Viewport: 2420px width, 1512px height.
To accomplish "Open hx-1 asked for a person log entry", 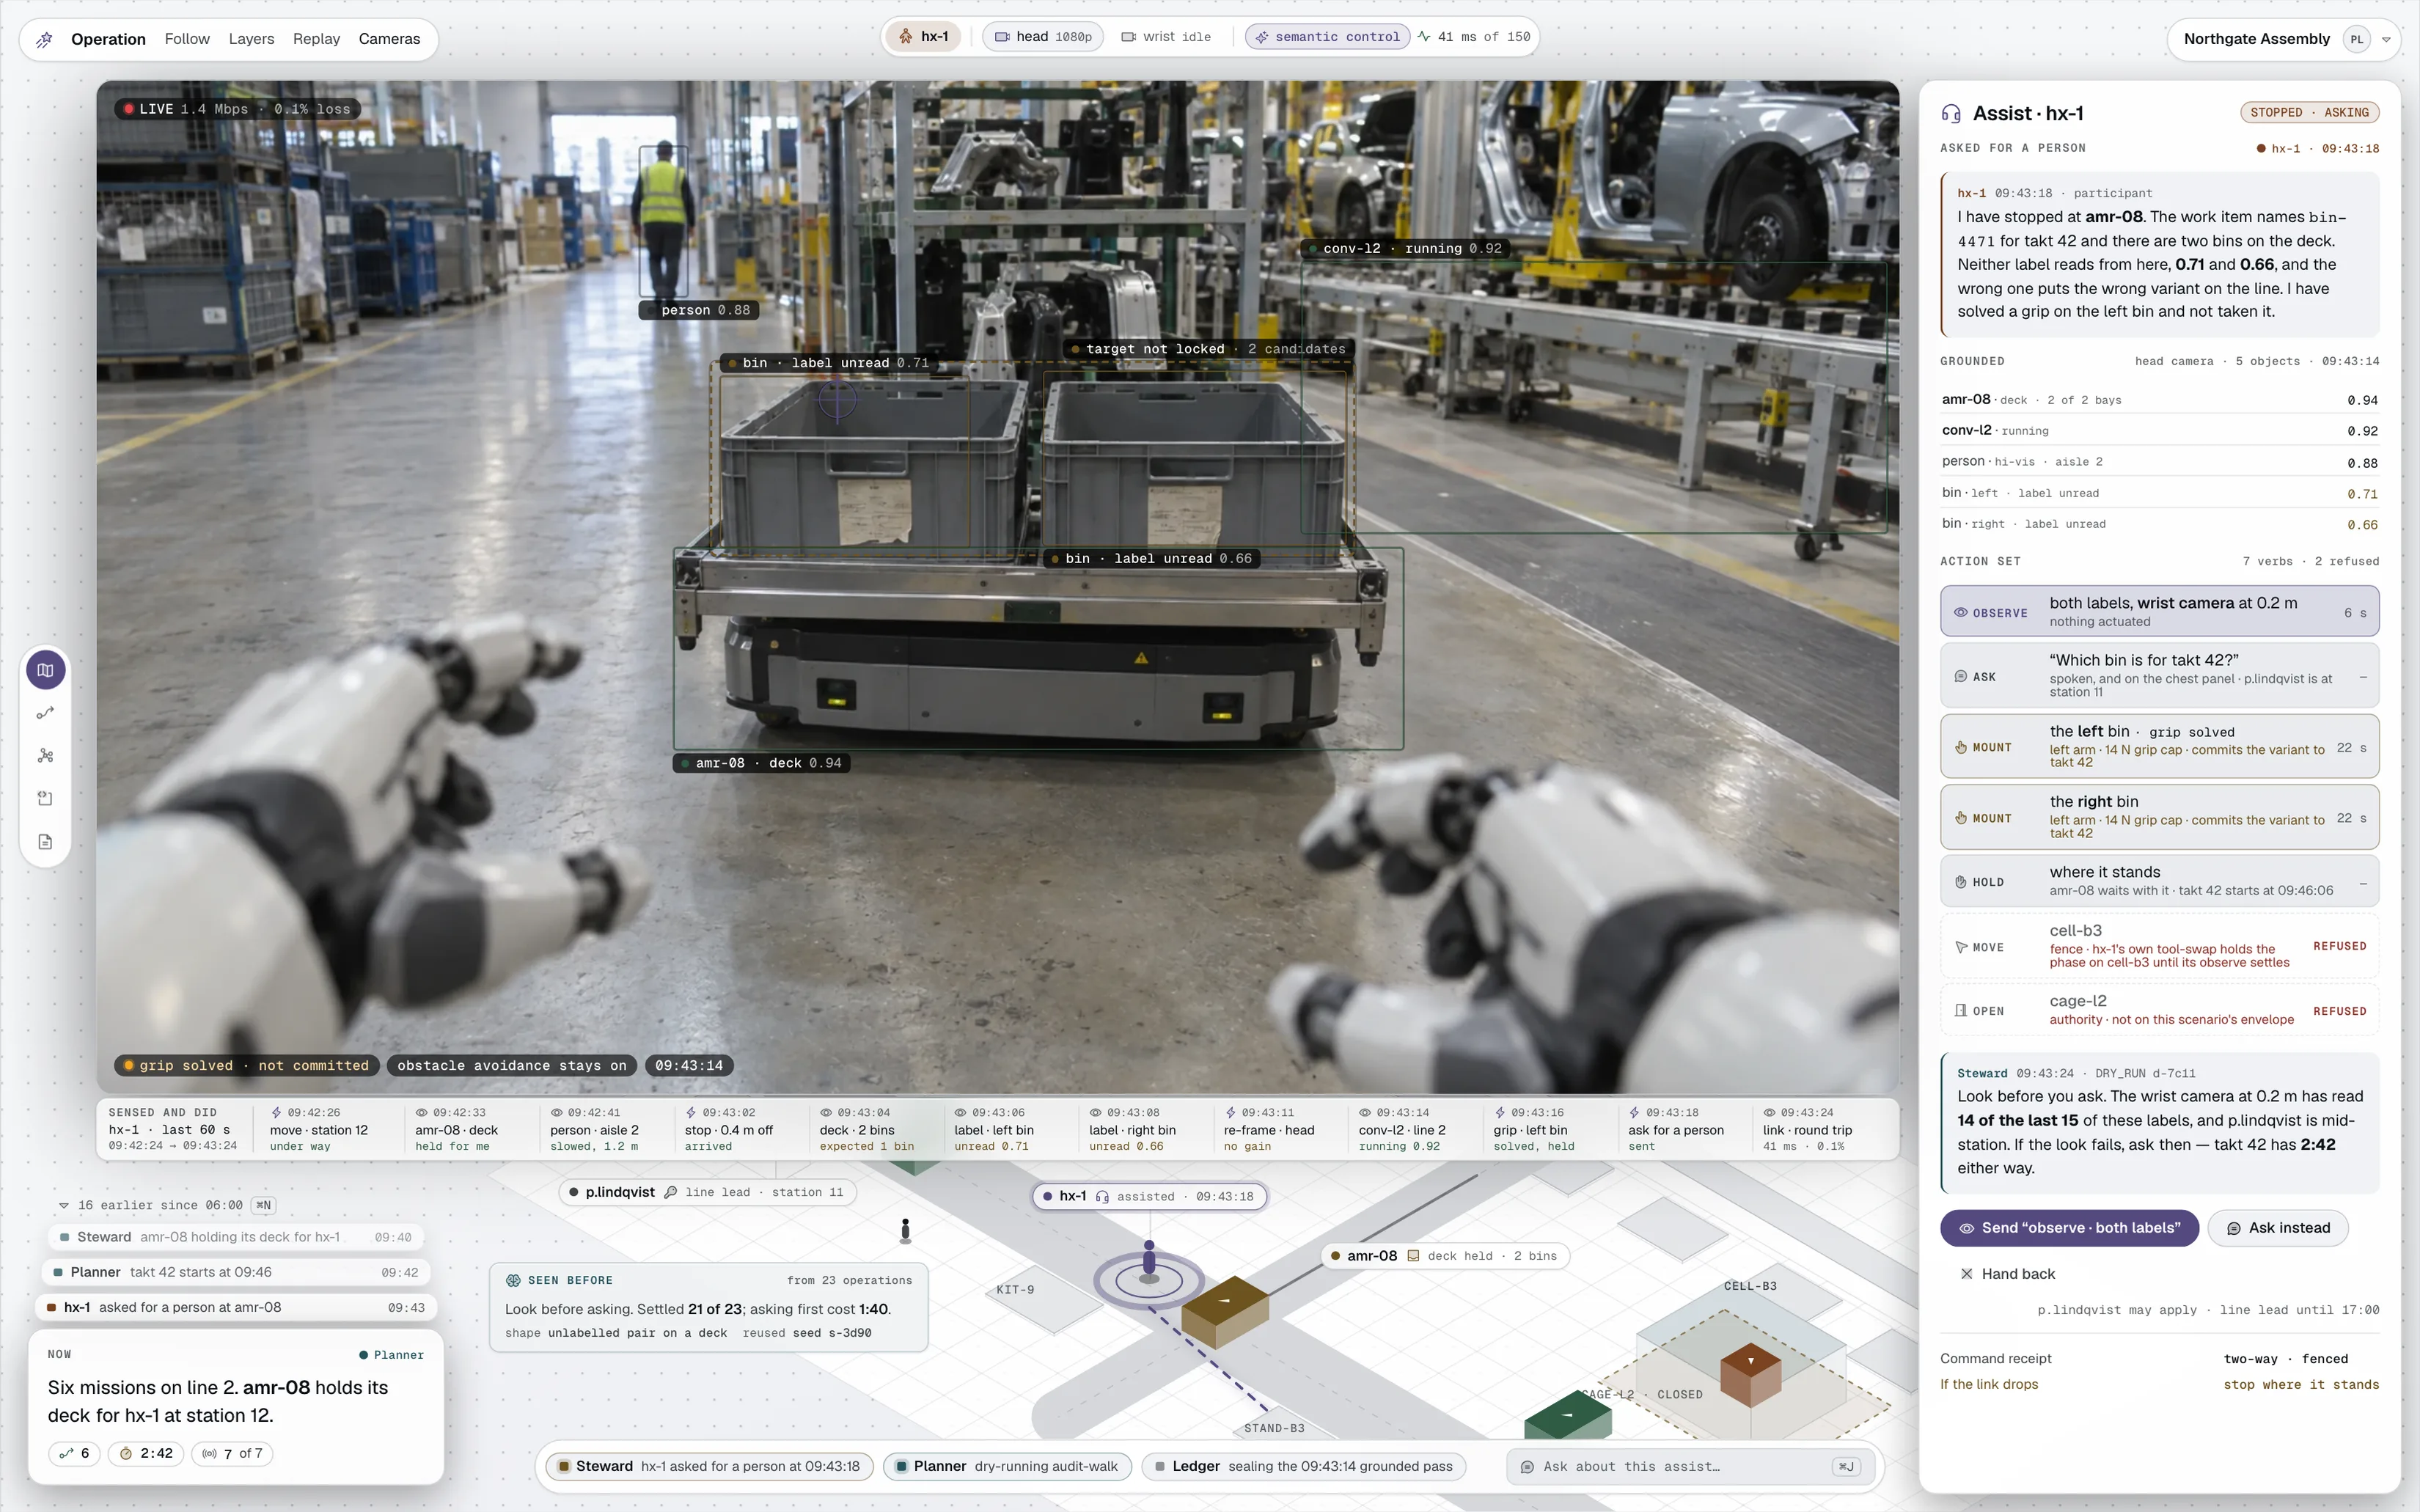I will 236,1307.
